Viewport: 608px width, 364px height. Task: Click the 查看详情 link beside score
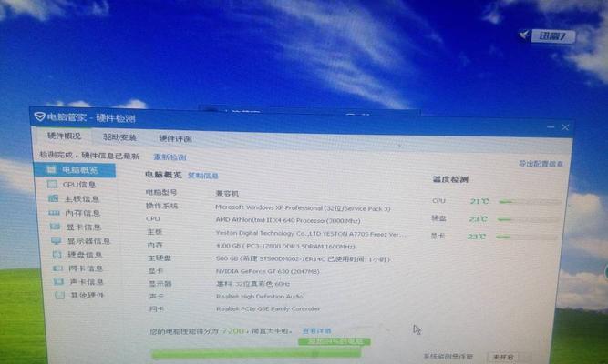point(317,330)
